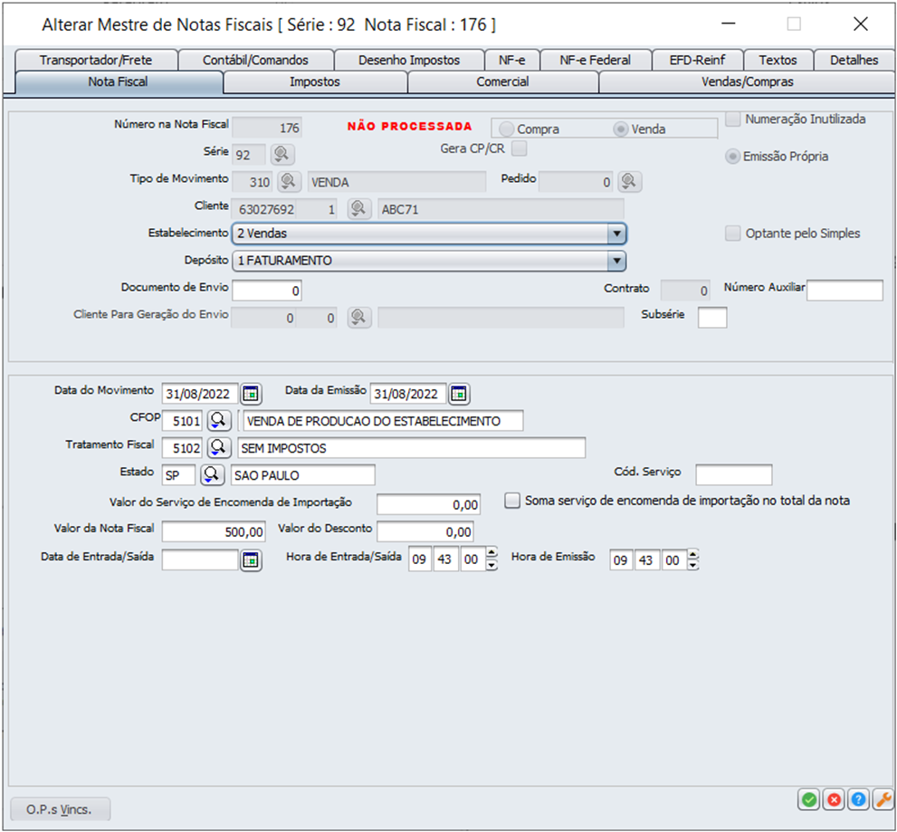Open the Pedido lookup magnifier
Viewport: 897px width, 832px height.
629,181
